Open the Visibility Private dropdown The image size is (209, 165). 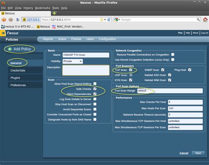coord(73,61)
